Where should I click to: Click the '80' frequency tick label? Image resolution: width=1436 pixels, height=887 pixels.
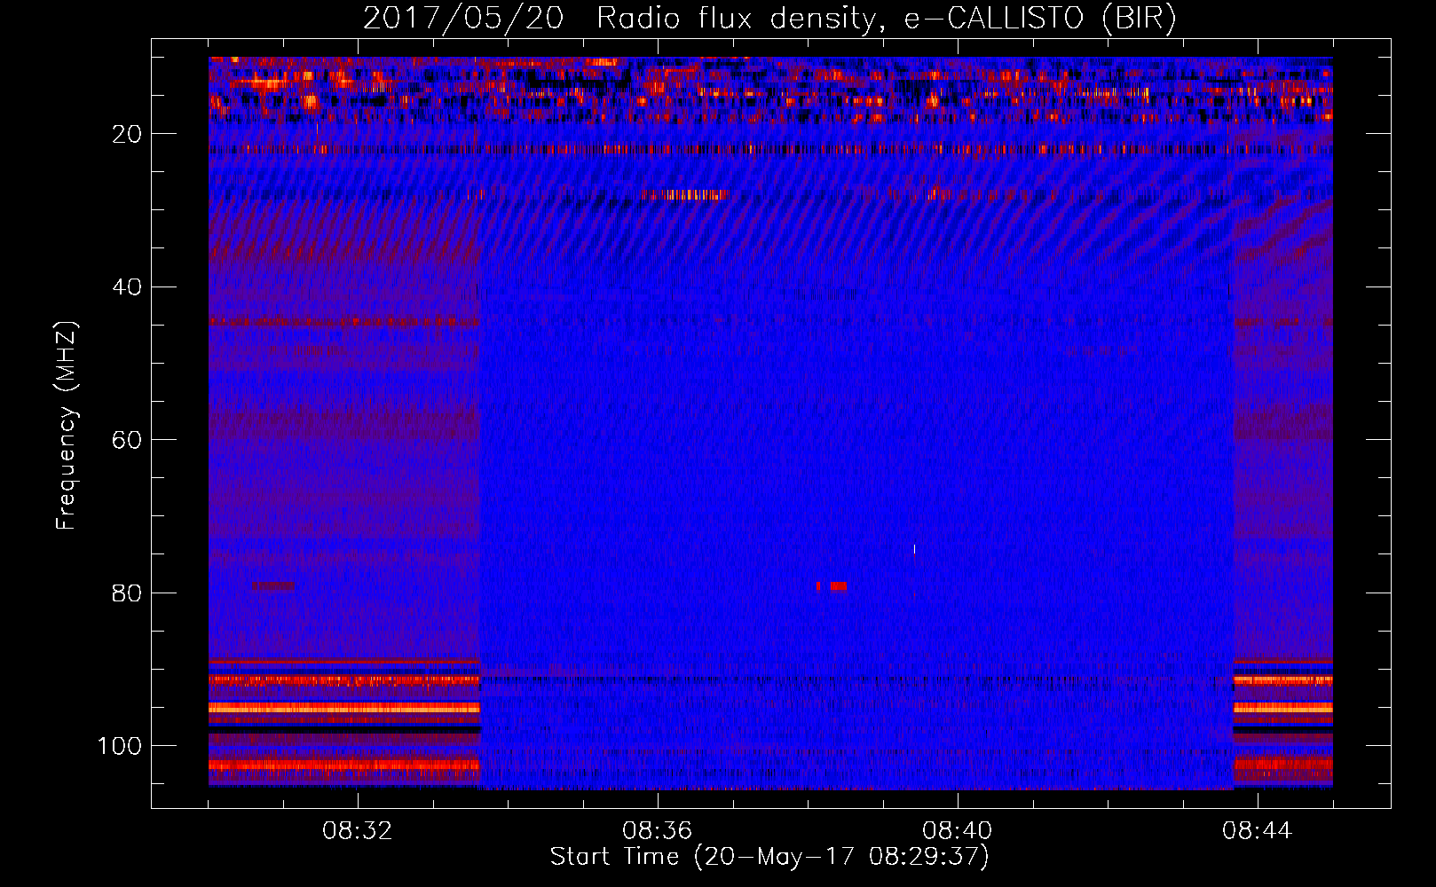coord(128,593)
